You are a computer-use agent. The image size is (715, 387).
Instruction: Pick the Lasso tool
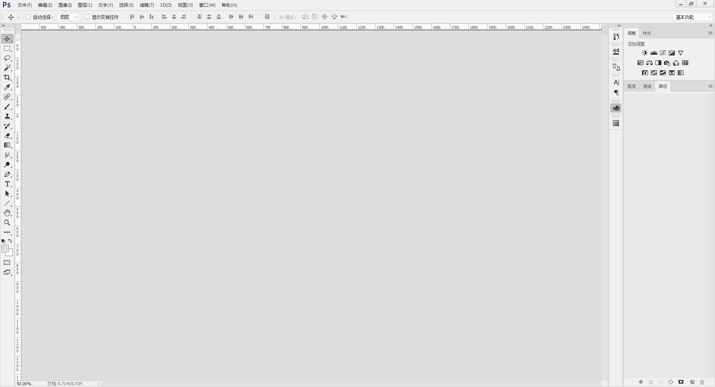pos(7,58)
